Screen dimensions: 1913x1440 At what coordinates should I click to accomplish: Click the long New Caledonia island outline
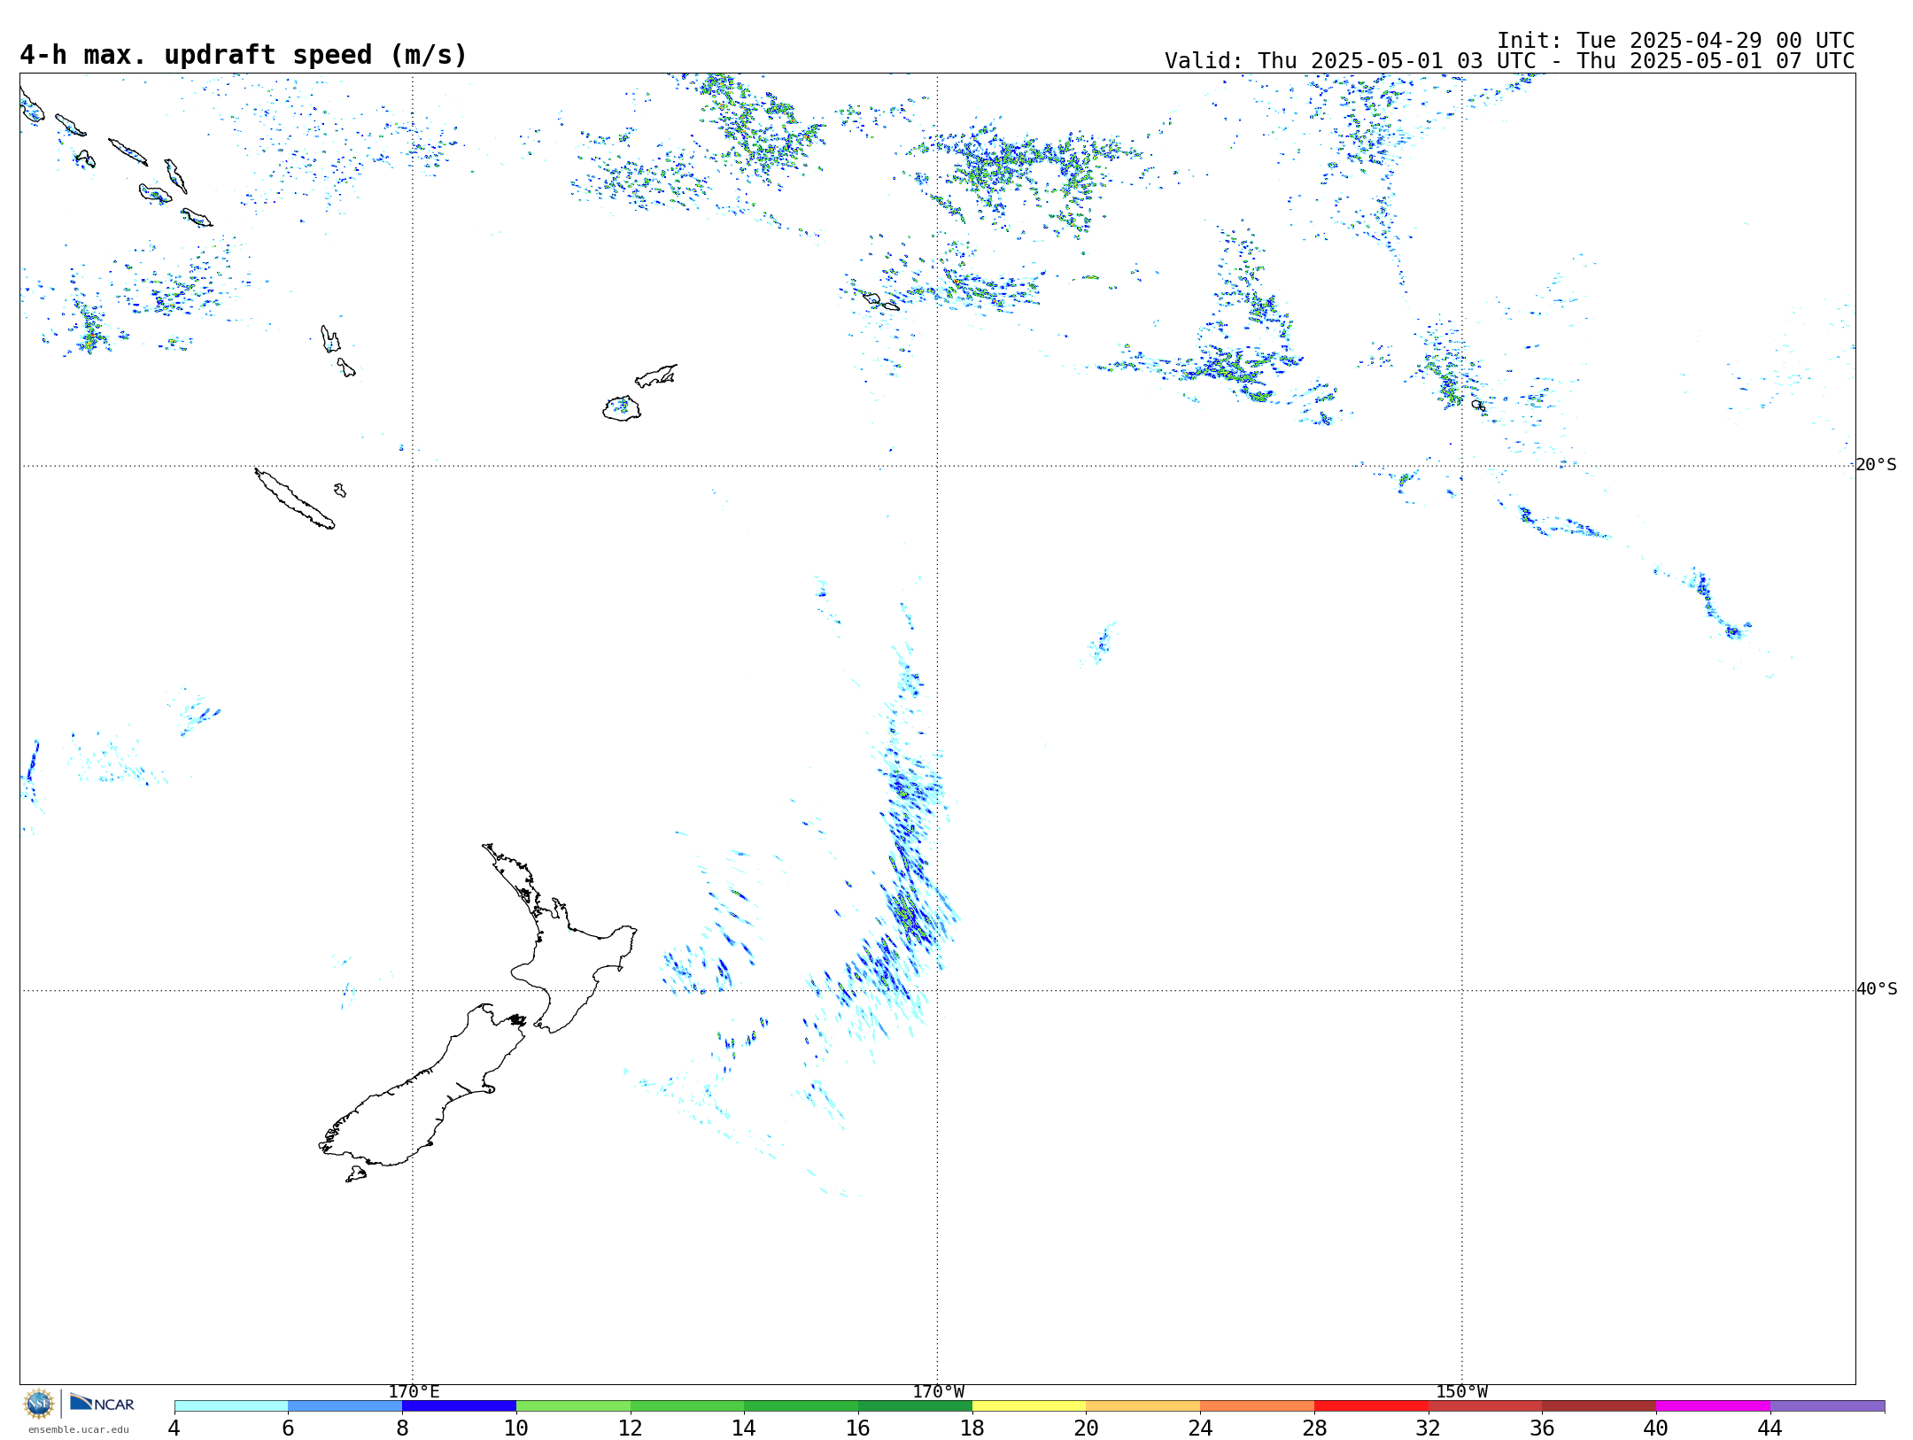295,499
